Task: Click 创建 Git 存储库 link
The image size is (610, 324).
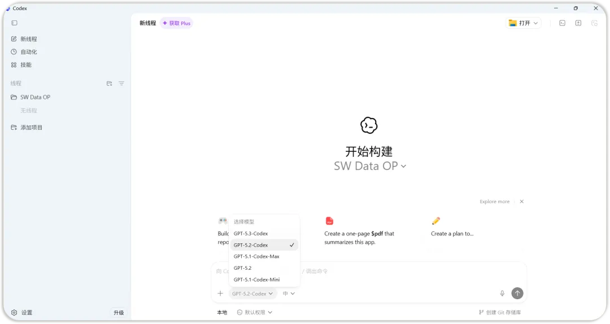Action: point(500,313)
